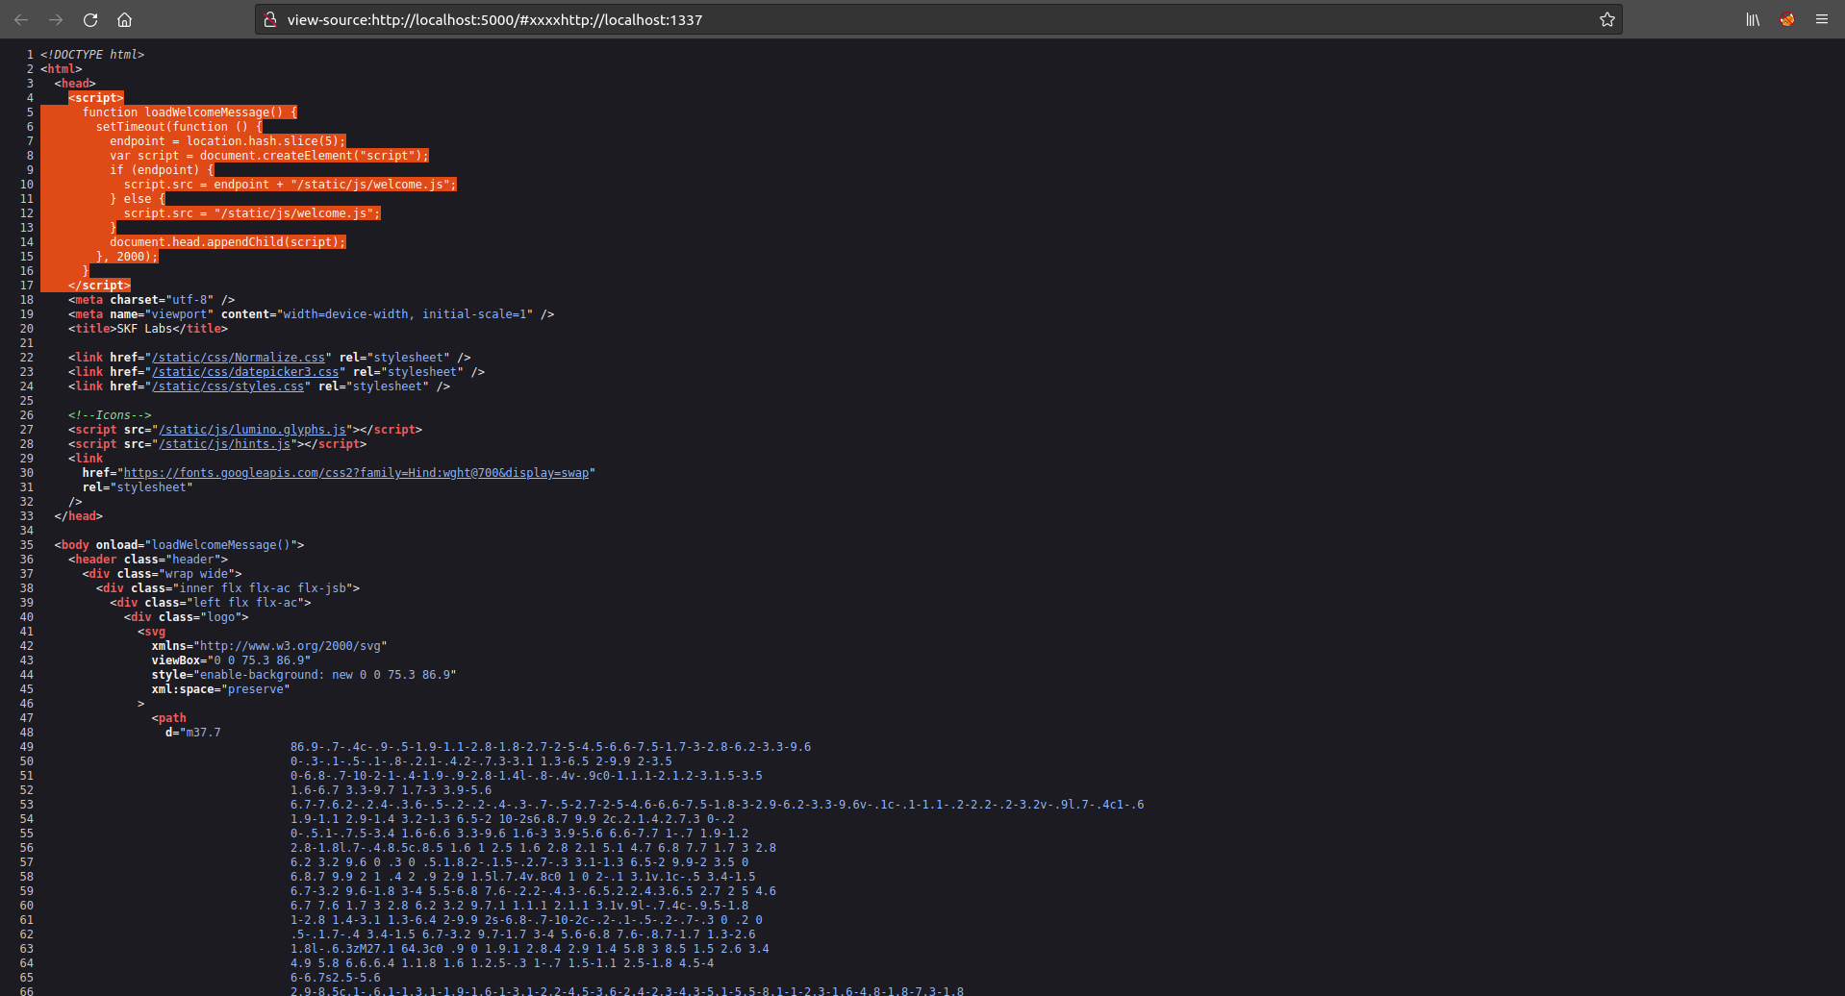The image size is (1845, 996).
Task: Click the d="m37.7 path data line
Action: tap(193, 733)
